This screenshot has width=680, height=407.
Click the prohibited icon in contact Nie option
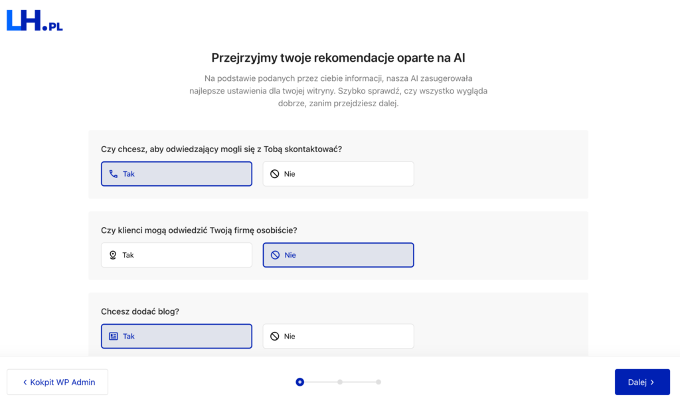[275, 174]
